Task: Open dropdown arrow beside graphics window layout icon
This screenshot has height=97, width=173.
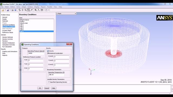Action: pyautogui.click(x=49, y=10)
